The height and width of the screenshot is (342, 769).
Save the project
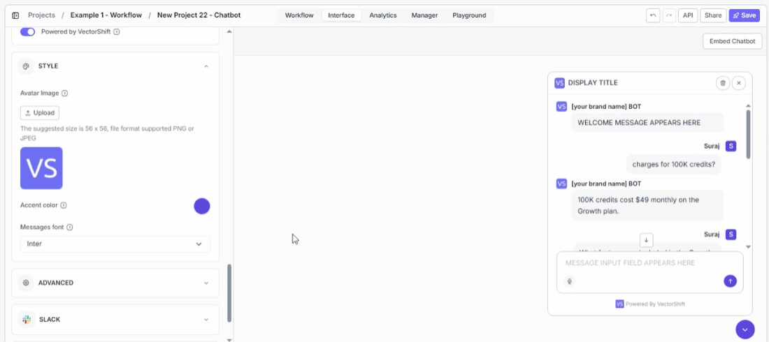click(744, 15)
